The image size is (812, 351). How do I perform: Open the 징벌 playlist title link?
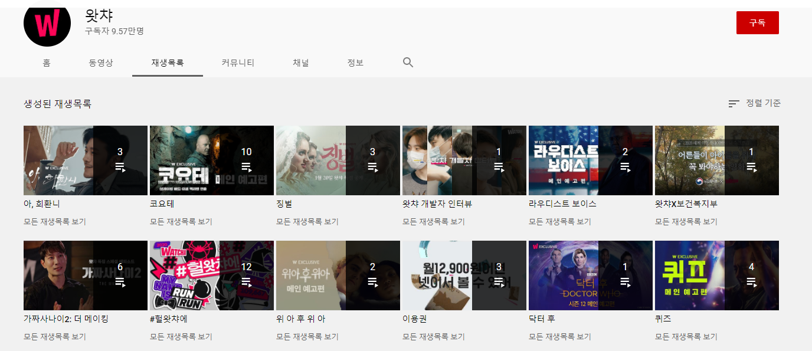click(284, 204)
